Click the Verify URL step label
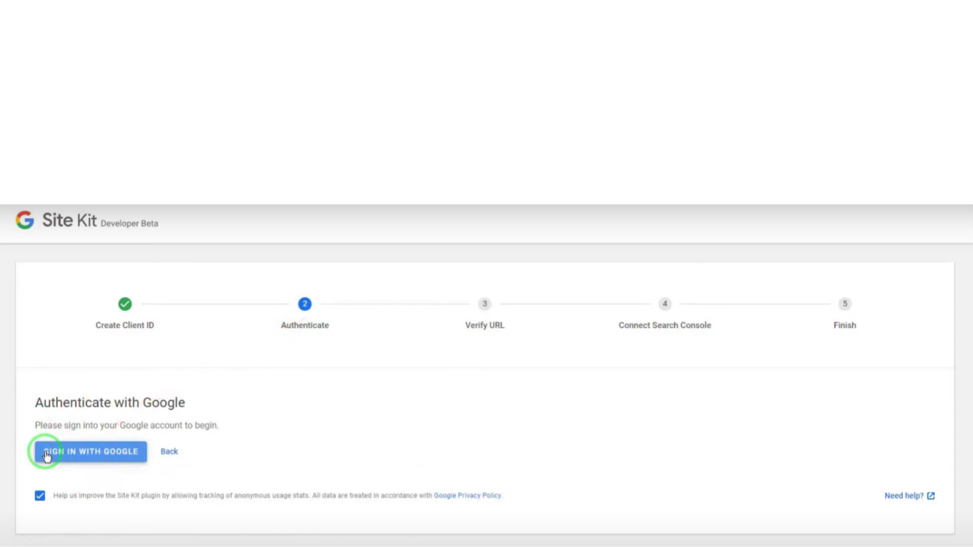Viewport: 973px width, 547px height. click(485, 325)
